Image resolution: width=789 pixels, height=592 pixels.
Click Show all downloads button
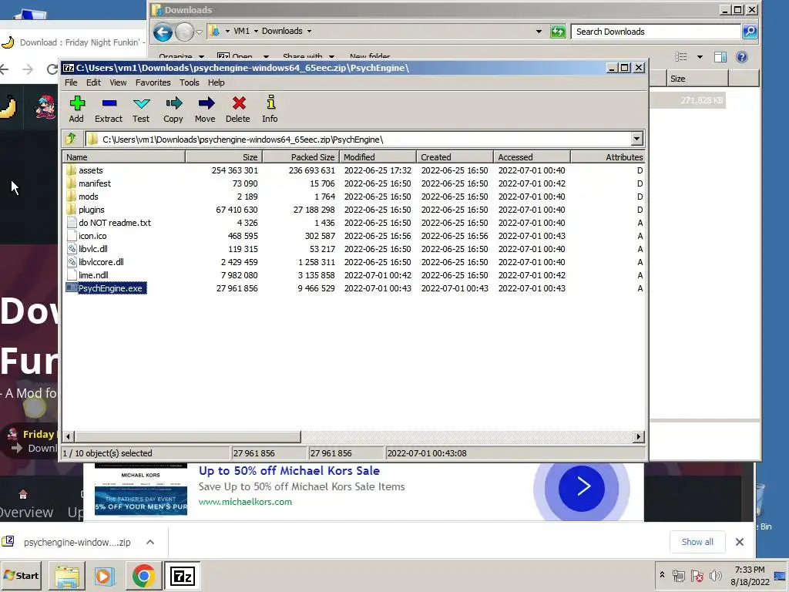(697, 542)
